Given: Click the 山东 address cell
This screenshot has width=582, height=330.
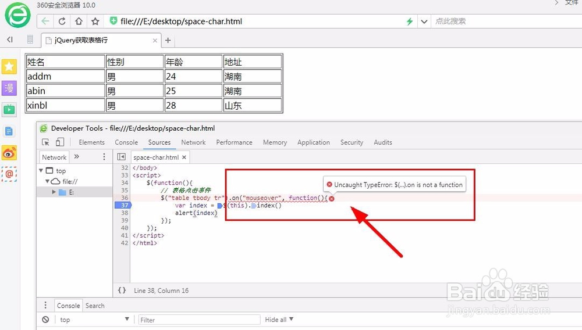Looking at the screenshot, I should [253, 105].
